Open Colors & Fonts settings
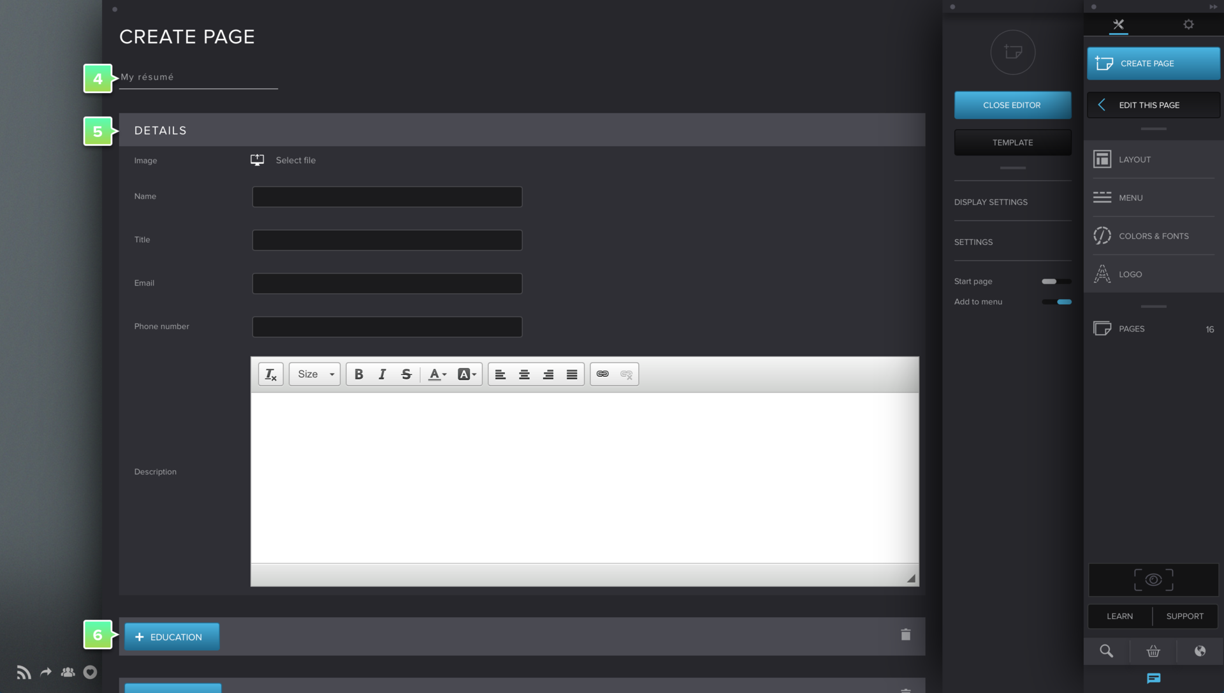This screenshot has height=693, width=1224. coord(1153,236)
